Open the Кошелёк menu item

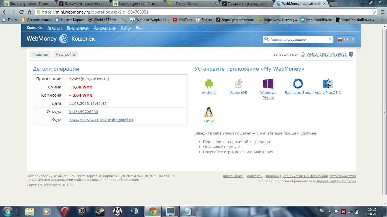click(x=35, y=28)
